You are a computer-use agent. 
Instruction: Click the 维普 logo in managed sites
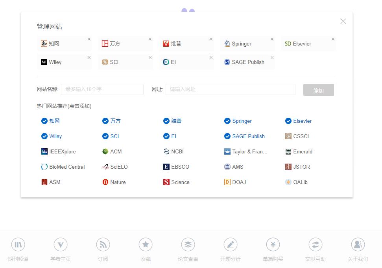[166, 44]
